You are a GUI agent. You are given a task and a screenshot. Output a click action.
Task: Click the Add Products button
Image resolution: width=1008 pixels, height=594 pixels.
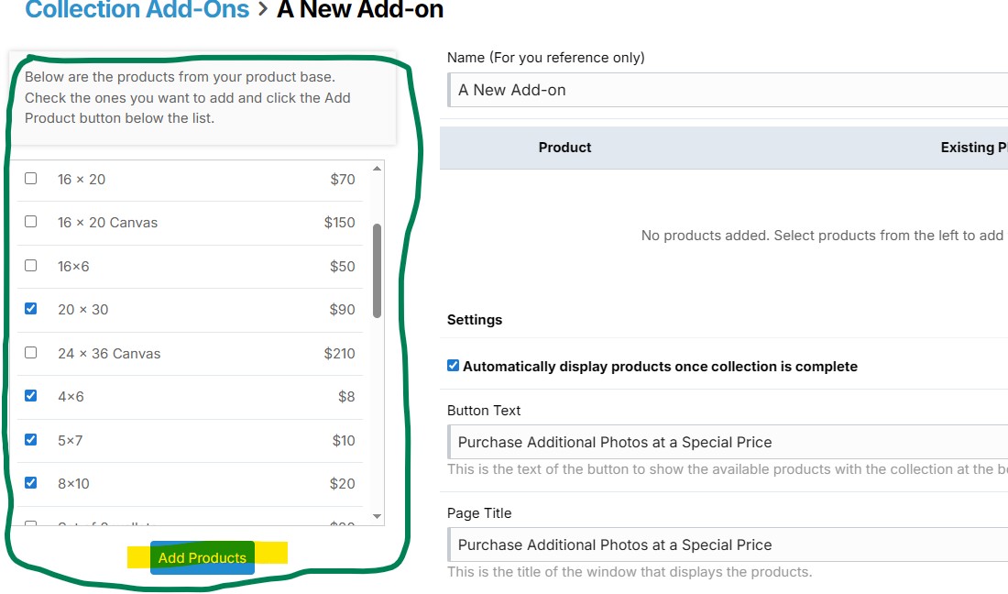pos(203,557)
